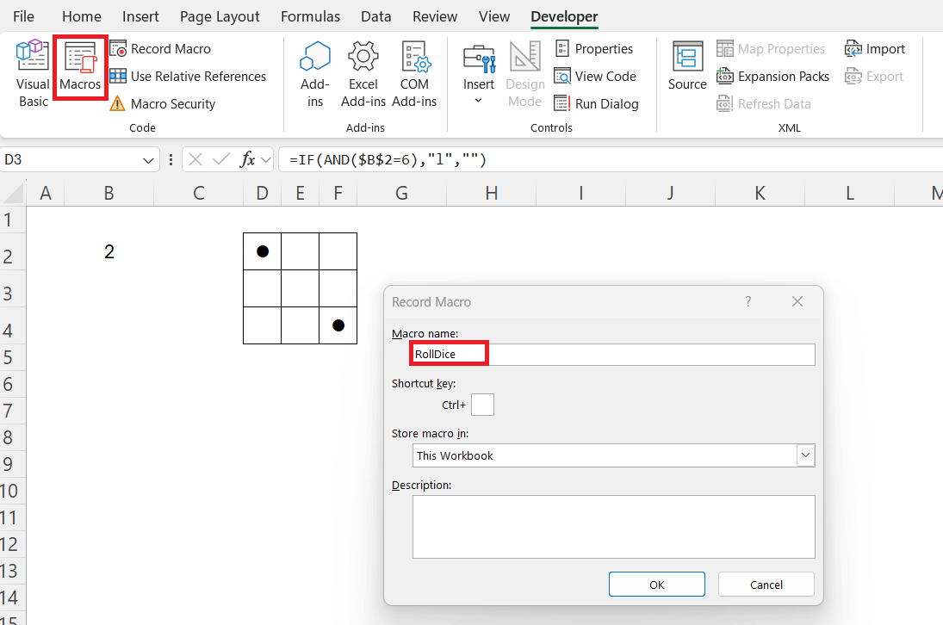Screen dimensions: 943x625
Task: Toggle Design Mode
Action: pyautogui.click(x=525, y=75)
